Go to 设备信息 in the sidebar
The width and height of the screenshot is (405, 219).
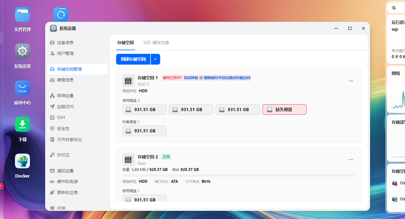[77, 43]
